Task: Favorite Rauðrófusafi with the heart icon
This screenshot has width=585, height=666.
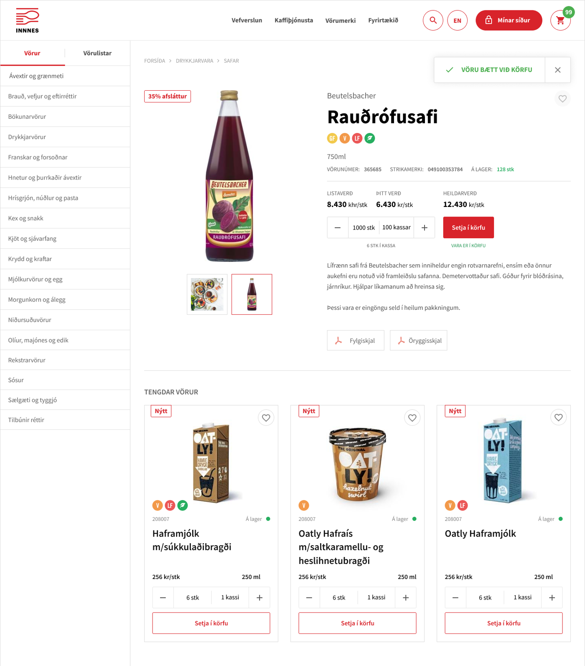Action: point(563,99)
